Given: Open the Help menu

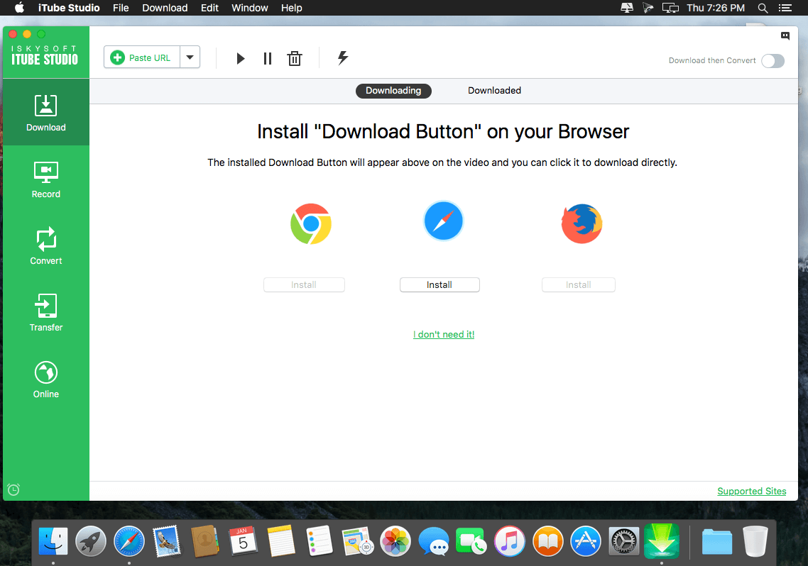Looking at the screenshot, I should tap(292, 8).
